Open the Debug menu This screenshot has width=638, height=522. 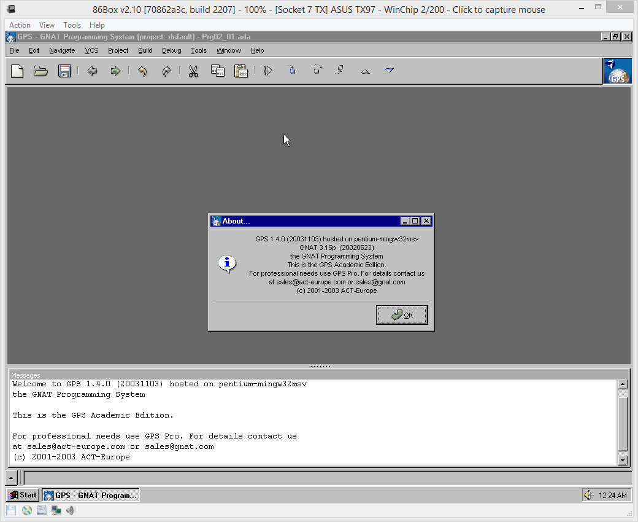pos(171,50)
